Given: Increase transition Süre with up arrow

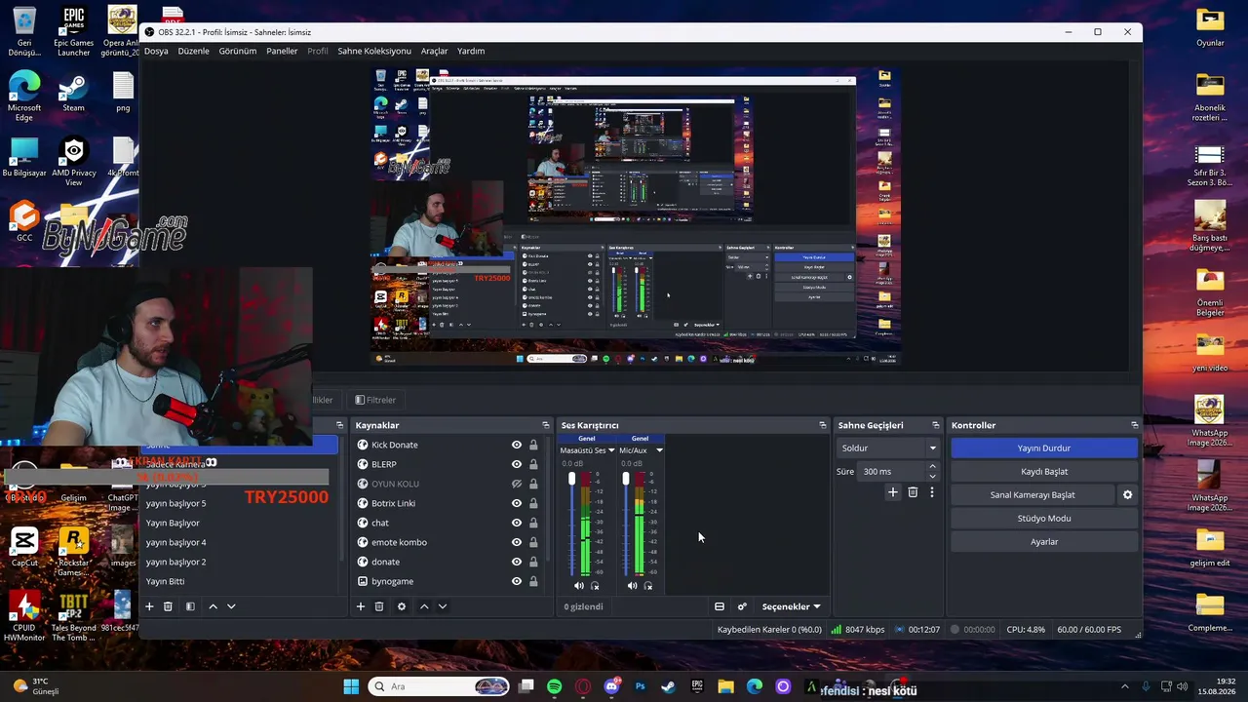Looking at the screenshot, I should [932, 466].
